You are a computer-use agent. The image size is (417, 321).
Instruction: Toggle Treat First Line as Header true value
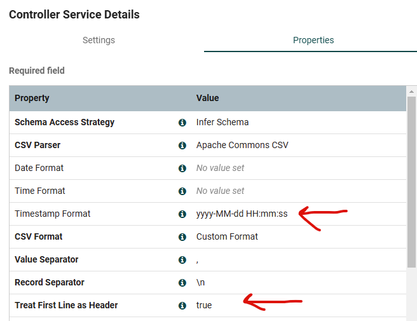point(204,305)
